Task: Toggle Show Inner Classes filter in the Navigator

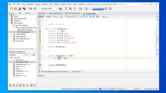Action: click(24, 85)
